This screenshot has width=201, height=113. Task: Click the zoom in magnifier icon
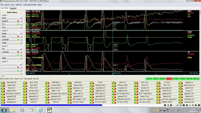coord(181,105)
